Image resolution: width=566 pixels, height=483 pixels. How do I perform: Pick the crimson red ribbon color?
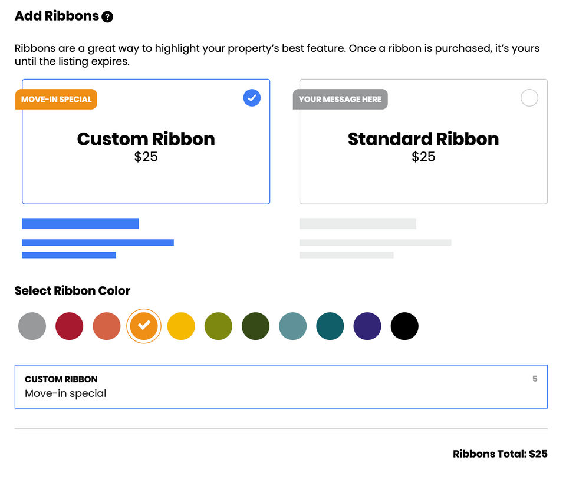coord(70,326)
